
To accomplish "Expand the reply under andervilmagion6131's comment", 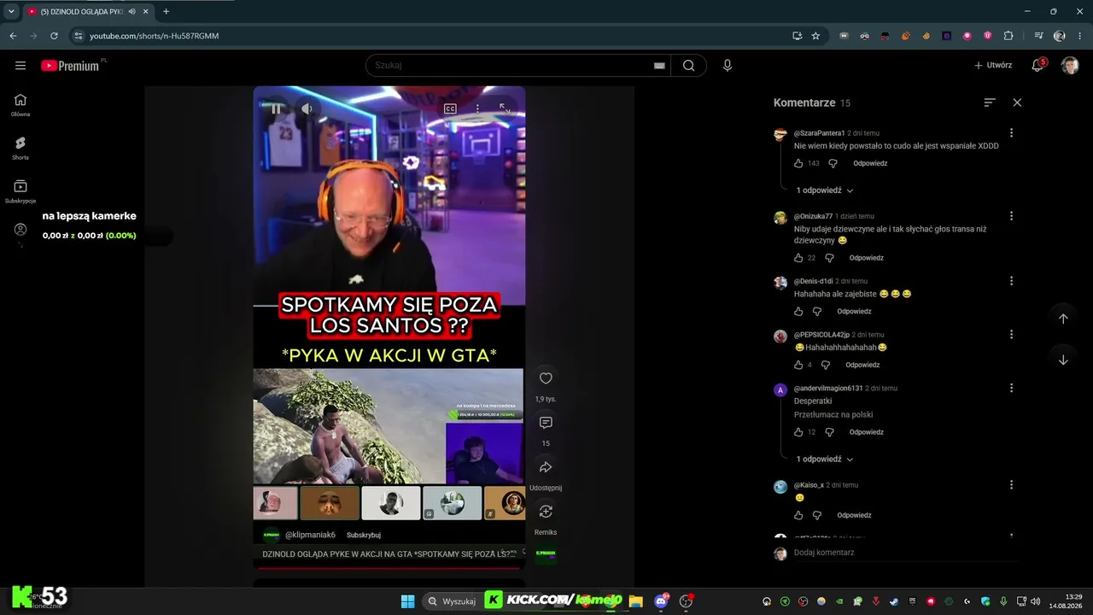I will tap(824, 460).
